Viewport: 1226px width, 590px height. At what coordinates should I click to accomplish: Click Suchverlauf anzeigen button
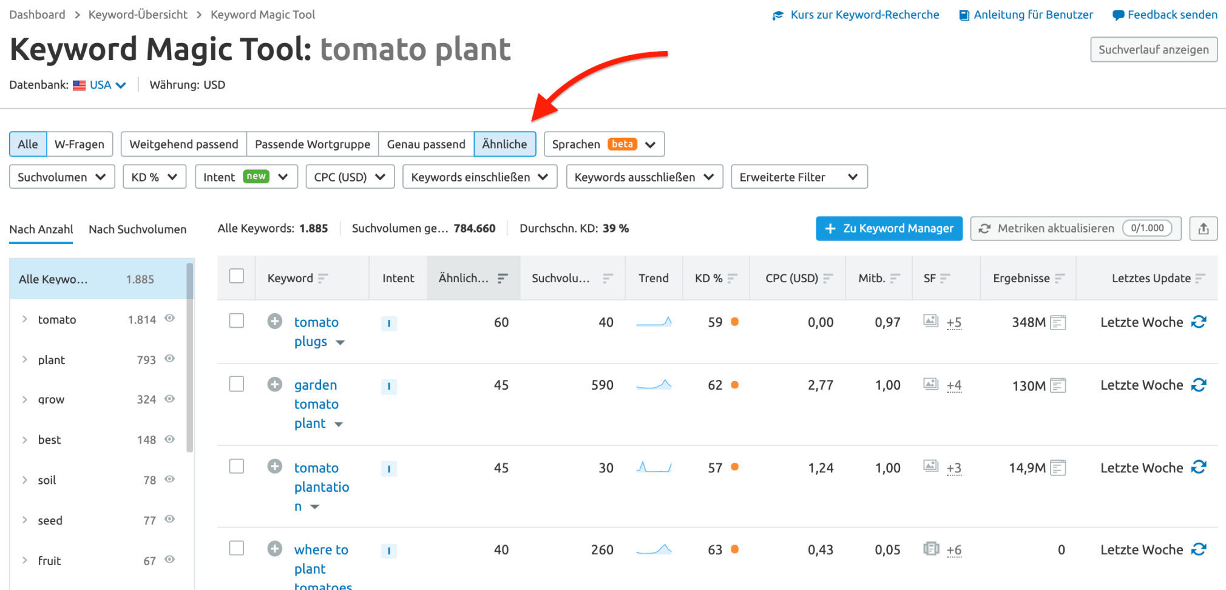(1154, 50)
